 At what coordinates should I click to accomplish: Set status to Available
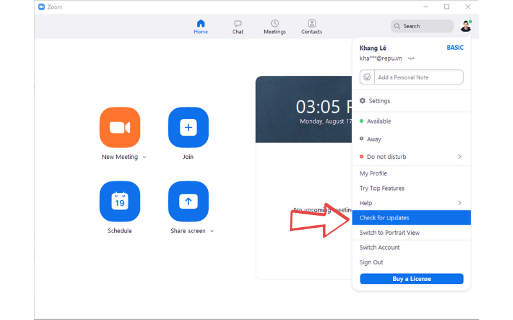point(378,122)
